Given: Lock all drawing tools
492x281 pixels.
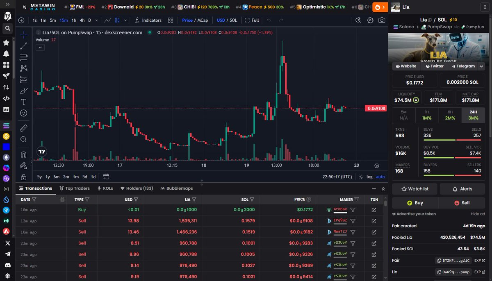Looking at the screenshot, I should tap(24, 177).
